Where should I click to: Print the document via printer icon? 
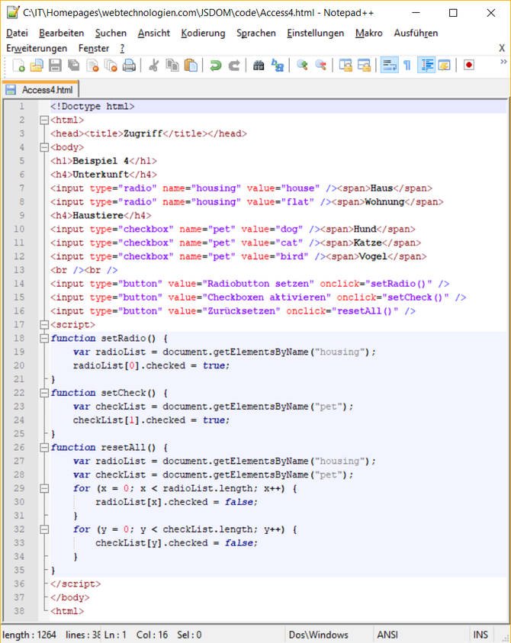click(129, 65)
